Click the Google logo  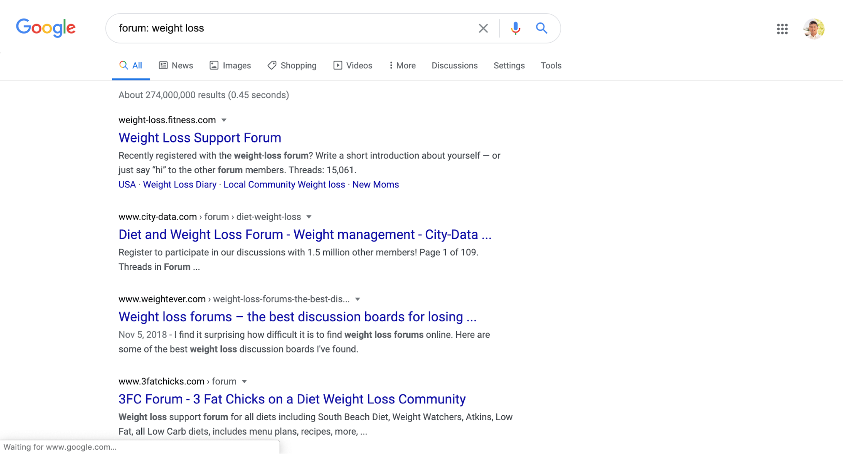(46, 28)
